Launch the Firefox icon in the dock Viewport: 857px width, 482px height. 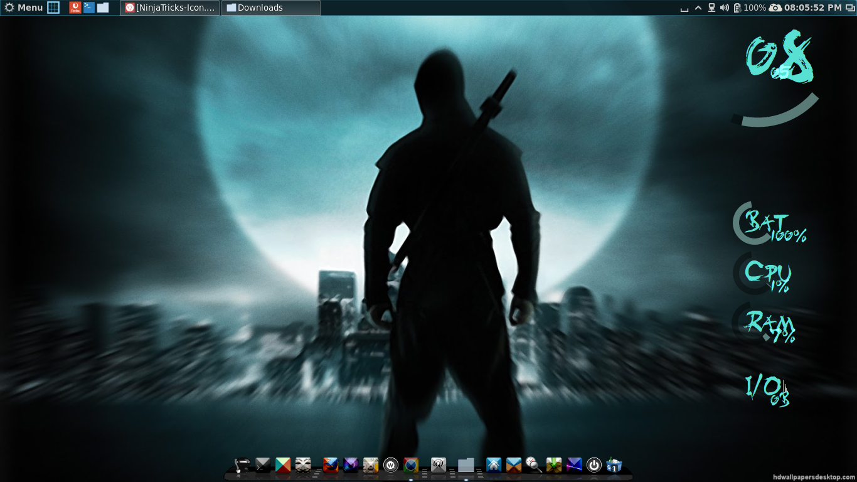[x=331, y=465]
